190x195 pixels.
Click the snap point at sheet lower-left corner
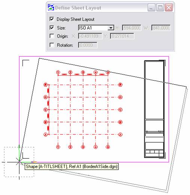coord(19,162)
